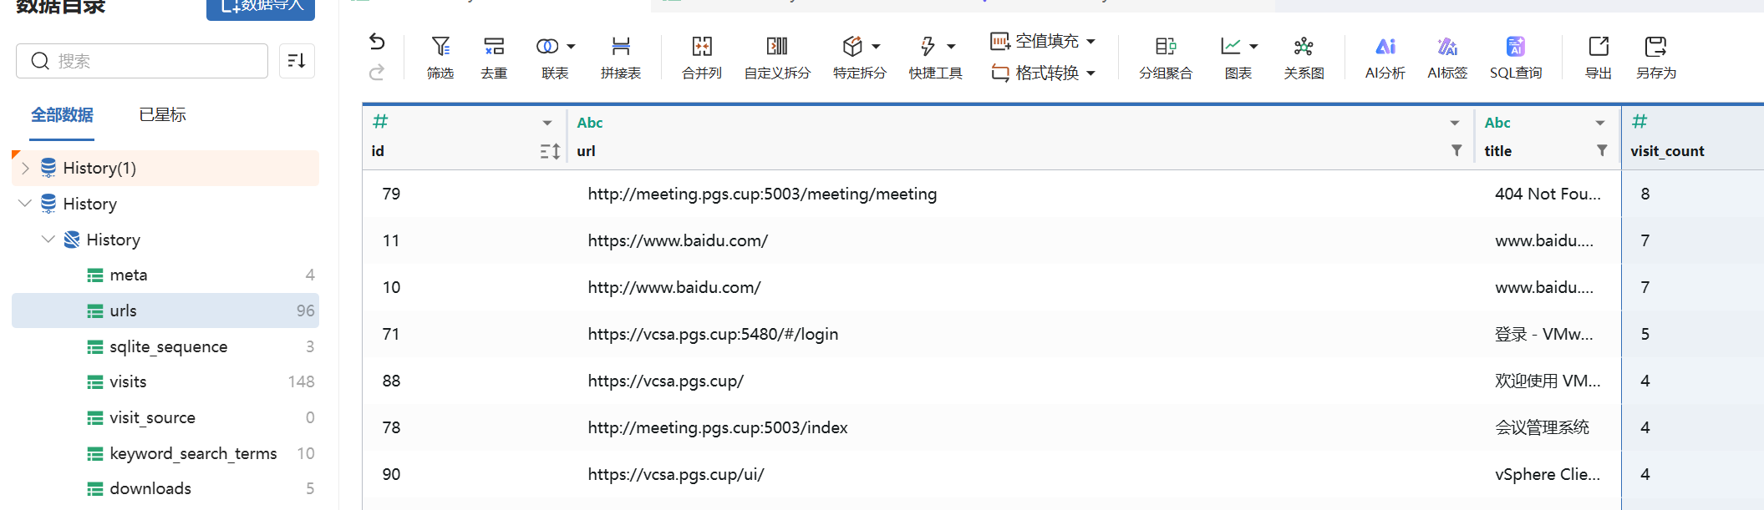
Task: Expand the 联表 dropdown arrow
Action: pos(572,47)
